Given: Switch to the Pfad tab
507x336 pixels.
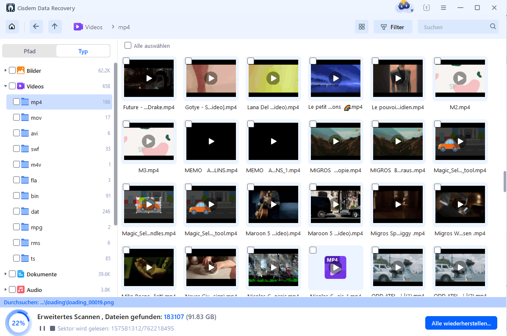Looking at the screenshot, I should pyautogui.click(x=29, y=51).
